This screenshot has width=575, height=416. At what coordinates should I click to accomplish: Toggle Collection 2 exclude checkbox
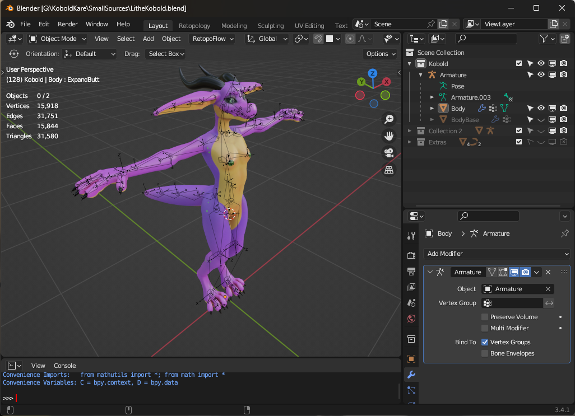[x=519, y=130]
